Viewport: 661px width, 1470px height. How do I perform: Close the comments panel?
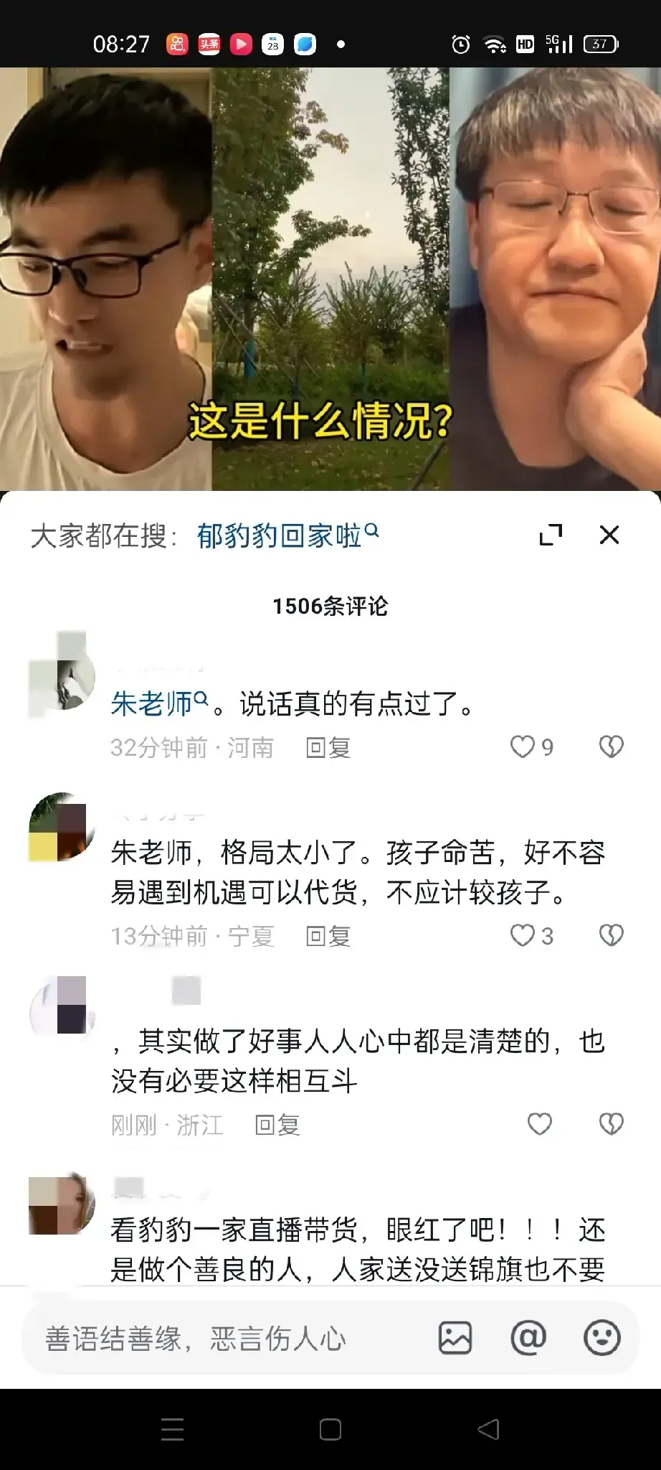[609, 535]
